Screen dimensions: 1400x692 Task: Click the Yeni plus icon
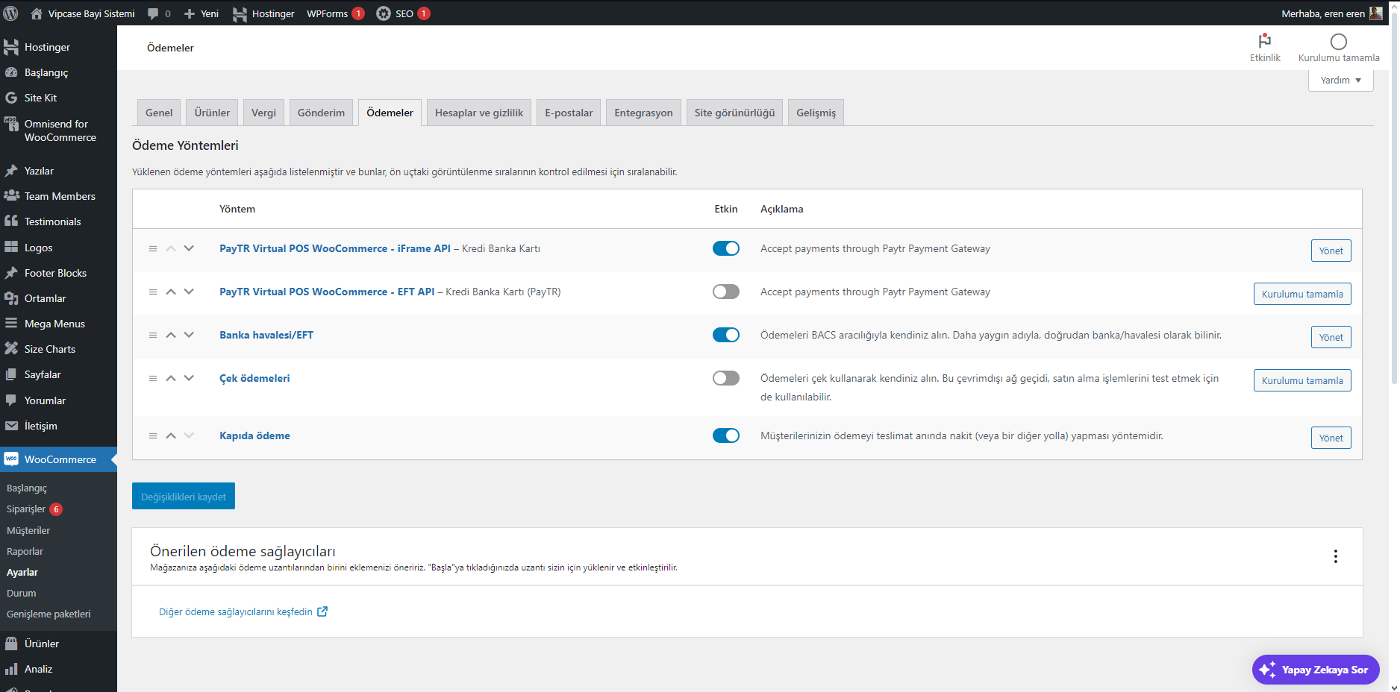(190, 13)
